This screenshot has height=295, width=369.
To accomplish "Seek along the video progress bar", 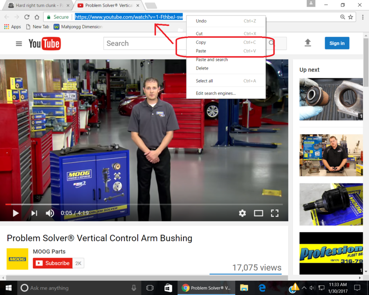I will [x=144, y=204].
